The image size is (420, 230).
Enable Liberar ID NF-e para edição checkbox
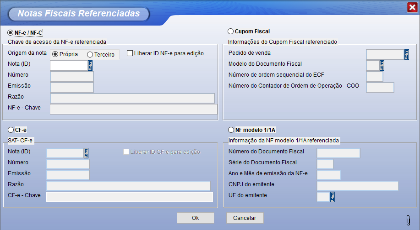coord(130,53)
